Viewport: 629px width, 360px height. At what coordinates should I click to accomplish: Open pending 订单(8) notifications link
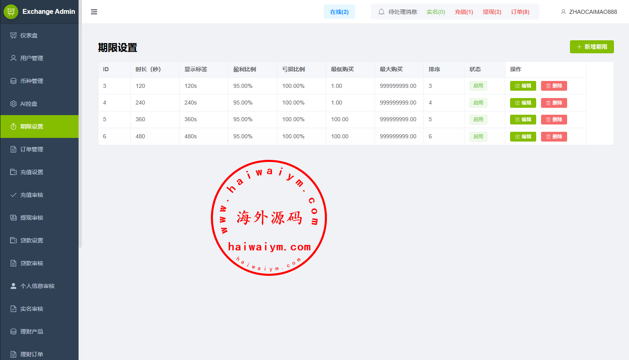point(520,12)
